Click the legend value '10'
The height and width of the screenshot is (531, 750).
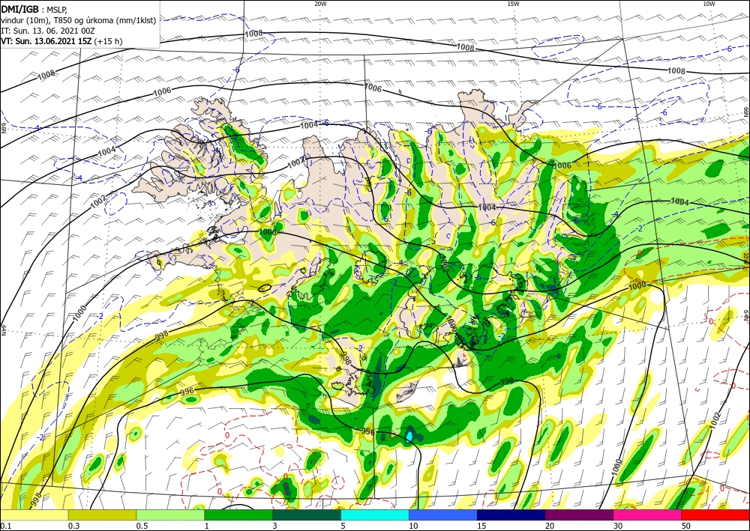click(413, 526)
